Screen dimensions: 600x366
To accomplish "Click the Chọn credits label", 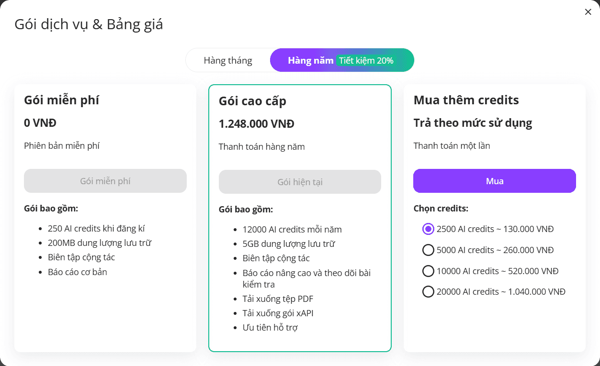I will [x=441, y=209].
